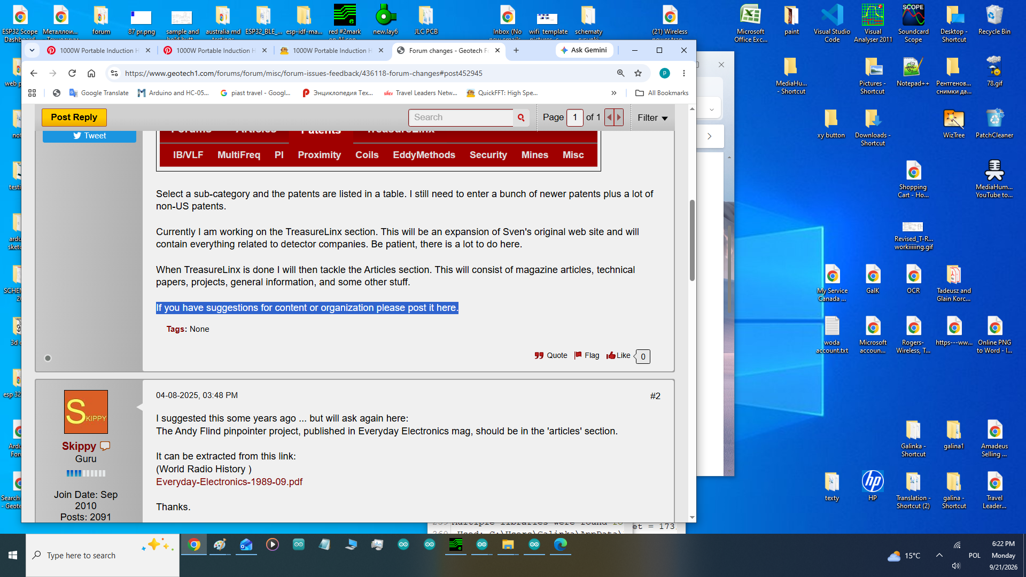Screen dimensions: 1026x577
Task: Open Notepad++ desktop shortcut
Action: 913,71
